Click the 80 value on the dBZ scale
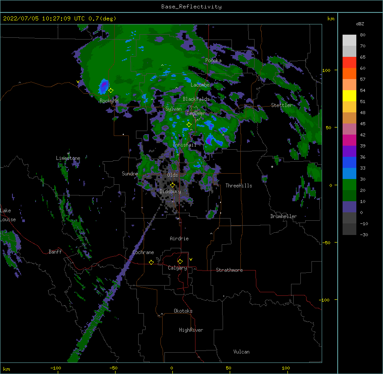Image resolution: width=383 pixels, height=374 pixels. (x=363, y=35)
